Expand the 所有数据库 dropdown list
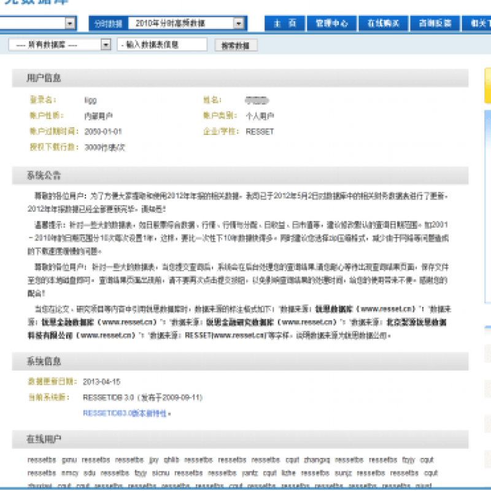491x491 pixels. (x=106, y=45)
